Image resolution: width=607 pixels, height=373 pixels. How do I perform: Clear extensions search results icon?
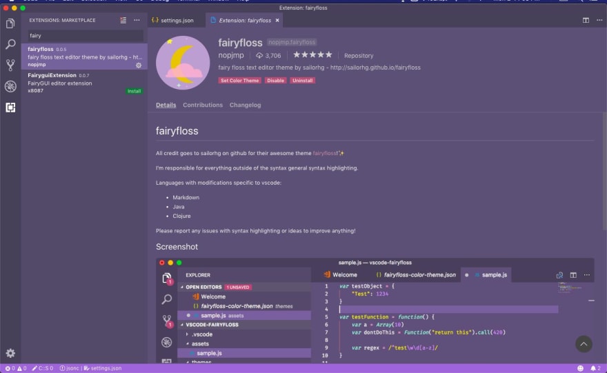point(123,20)
